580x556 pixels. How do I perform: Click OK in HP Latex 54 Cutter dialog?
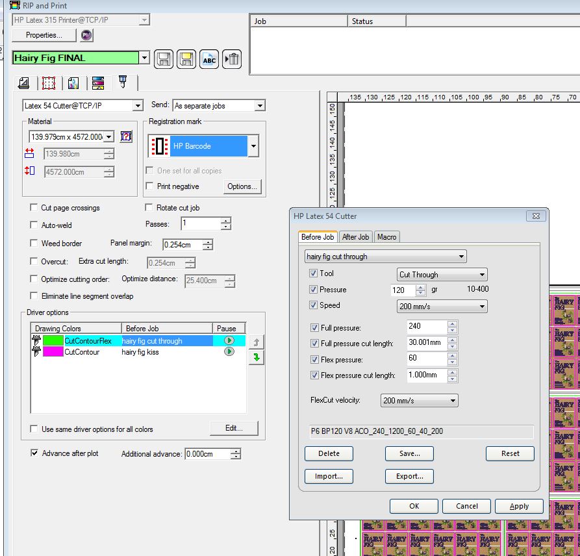(414, 506)
